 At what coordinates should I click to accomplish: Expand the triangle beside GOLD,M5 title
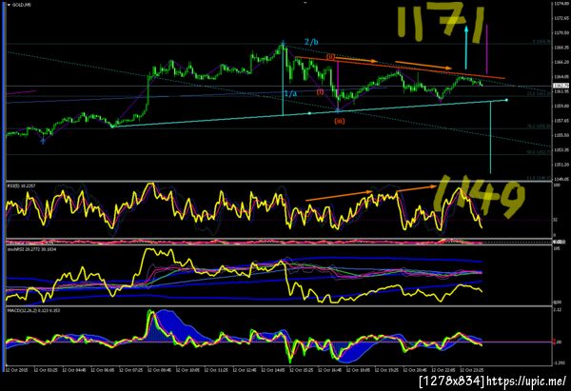(10, 6)
